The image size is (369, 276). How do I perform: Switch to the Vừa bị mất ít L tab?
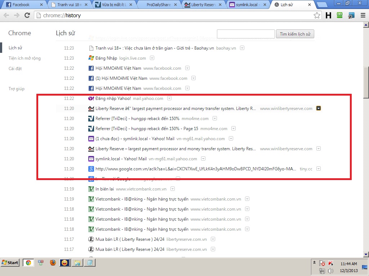pyautogui.click(x=114, y=5)
